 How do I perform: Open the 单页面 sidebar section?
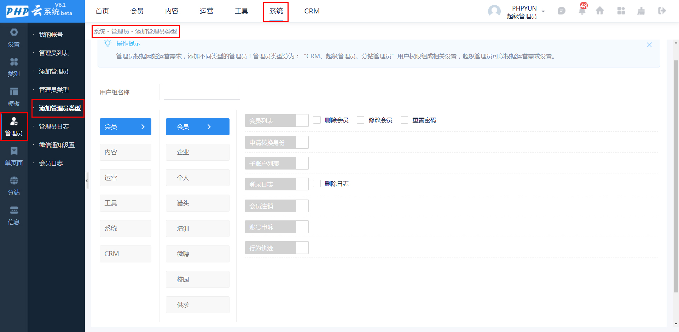[14, 156]
